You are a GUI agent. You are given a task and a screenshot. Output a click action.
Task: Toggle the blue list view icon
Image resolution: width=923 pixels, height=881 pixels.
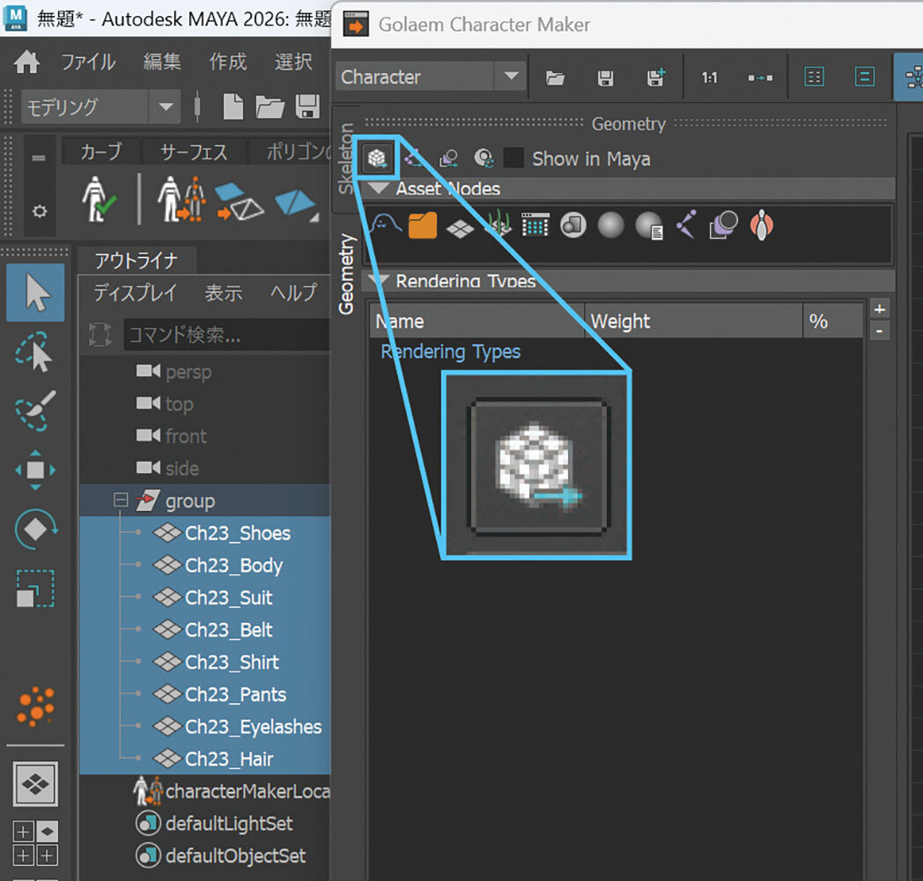click(x=864, y=78)
